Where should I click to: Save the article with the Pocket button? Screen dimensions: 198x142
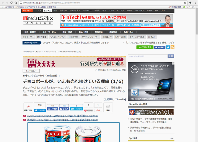tap(89, 110)
